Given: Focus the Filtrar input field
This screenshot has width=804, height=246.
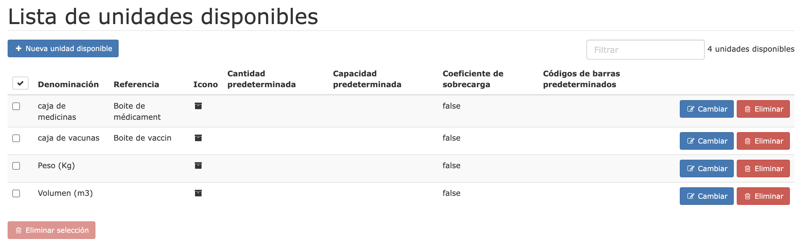Looking at the screenshot, I should coord(645,50).
